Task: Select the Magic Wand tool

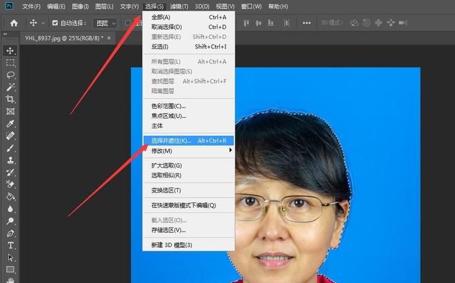Action: click(10, 87)
